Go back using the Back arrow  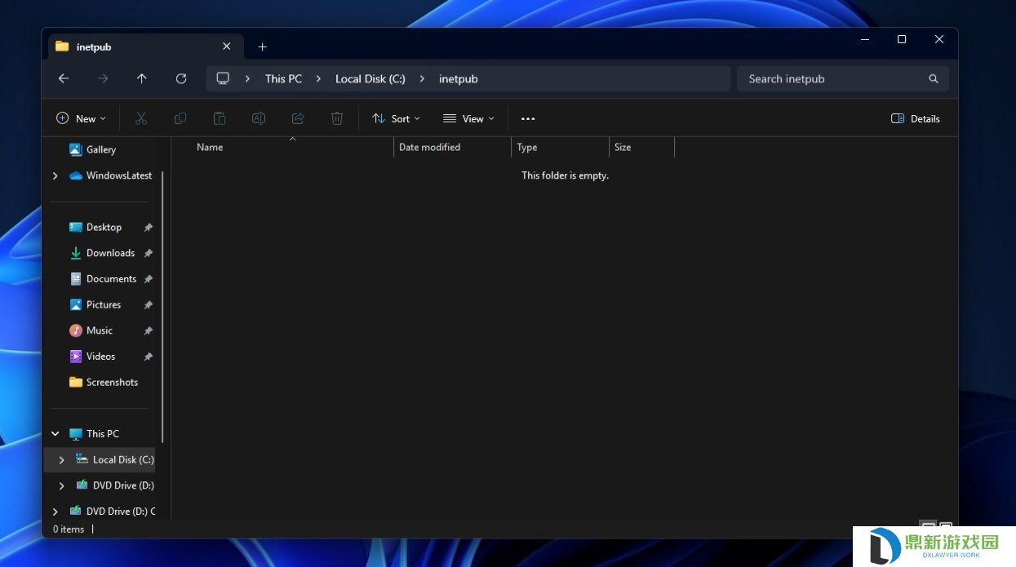click(x=64, y=78)
